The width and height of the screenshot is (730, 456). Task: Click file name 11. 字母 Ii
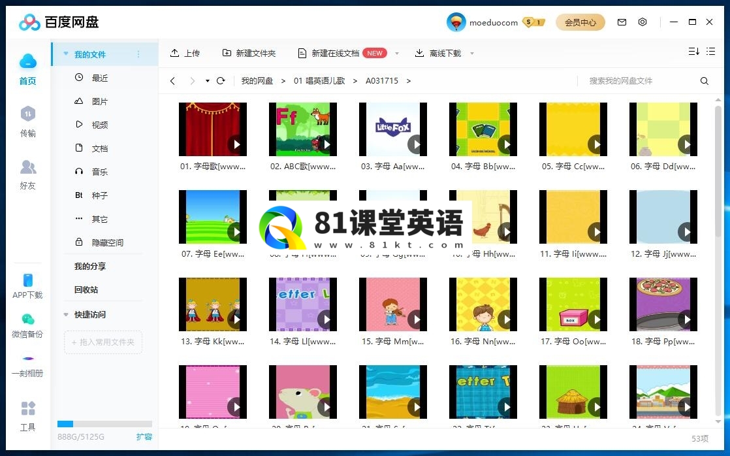tap(573, 254)
